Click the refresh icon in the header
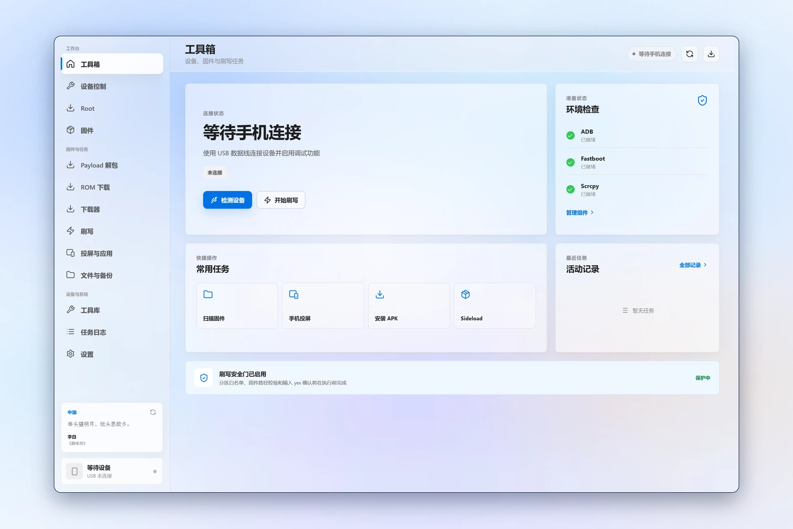793x529 pixels. point(690,54)
